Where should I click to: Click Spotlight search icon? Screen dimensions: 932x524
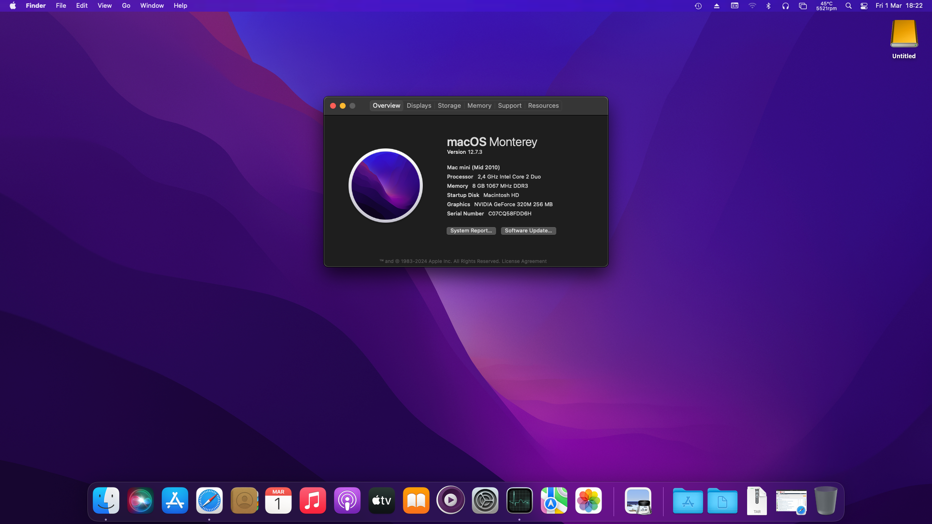pyautogui.click(x=849, y=6)
